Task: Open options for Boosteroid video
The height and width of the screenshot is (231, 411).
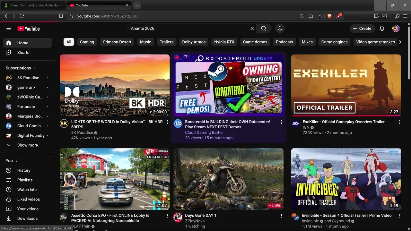Action: pyautogui.click(x=282, y=122)
